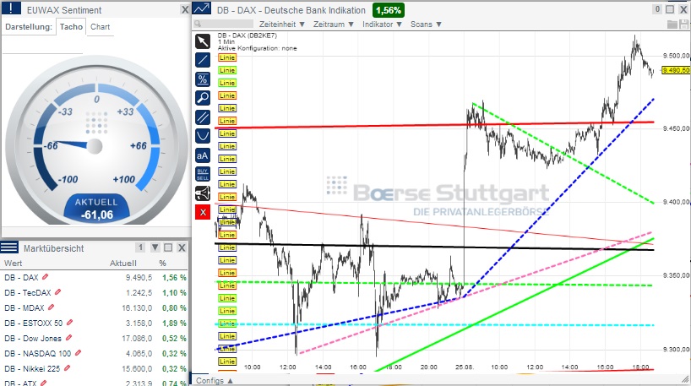Expand the Configs panel at chart bottom

point(215,381)
